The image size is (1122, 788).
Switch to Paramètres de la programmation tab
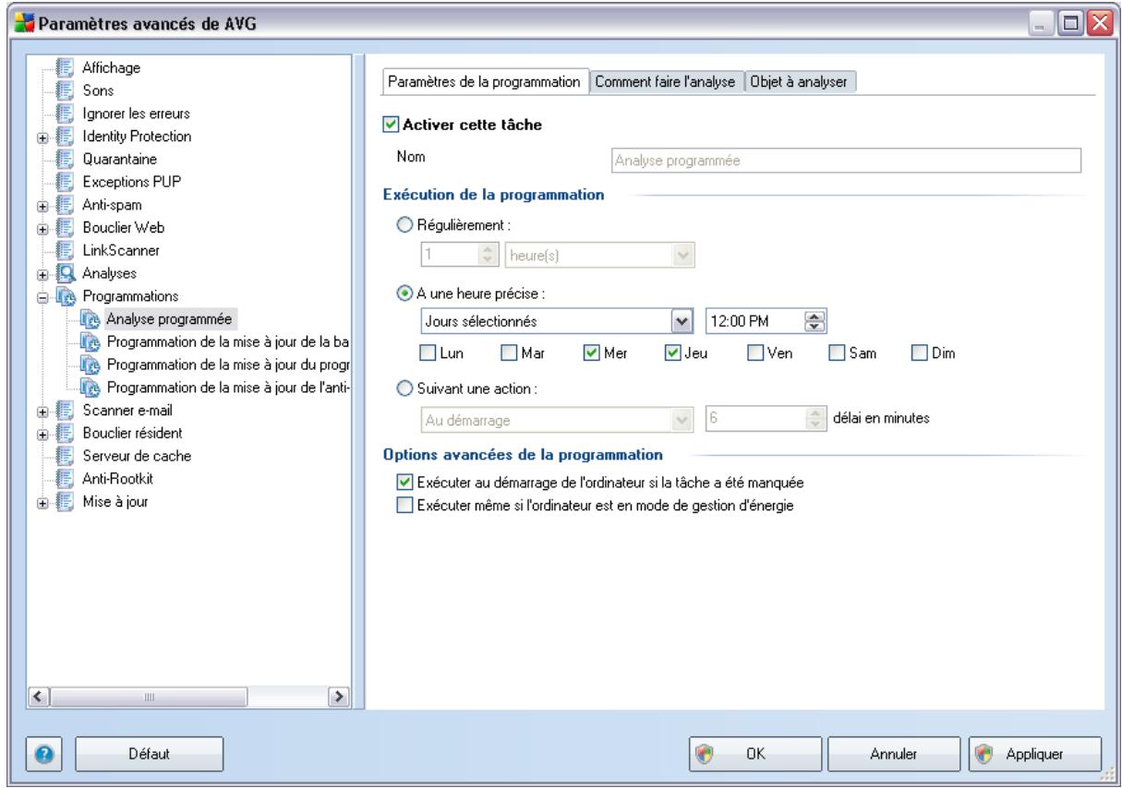click(484, 82)
